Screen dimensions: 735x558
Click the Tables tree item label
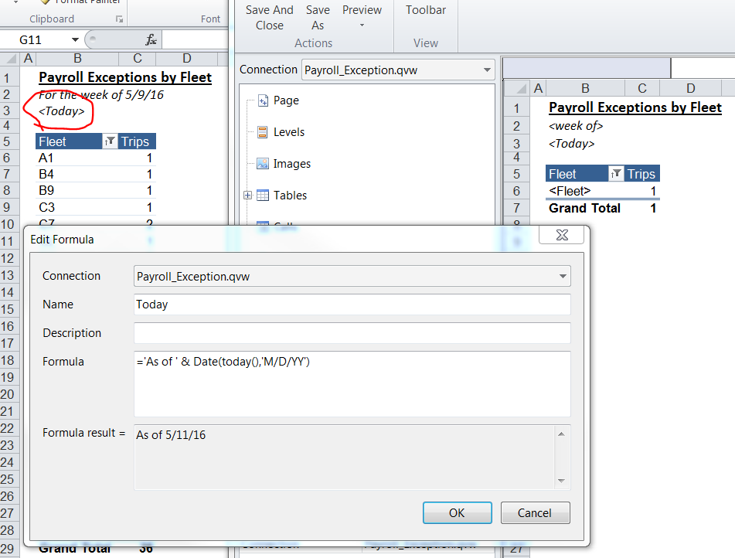point(290,195)
